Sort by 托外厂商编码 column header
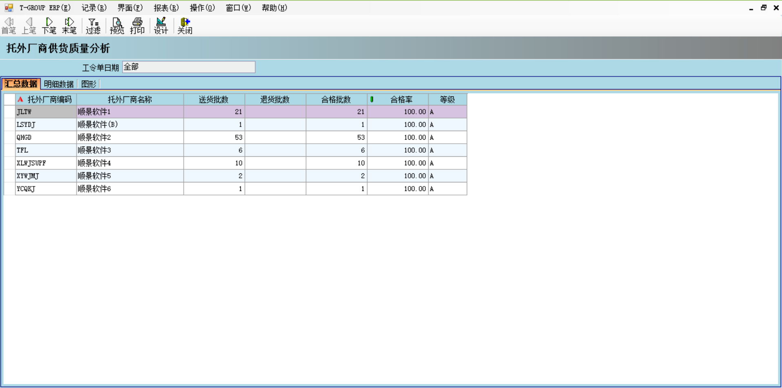Image resolution: width=782 pixels, height=388 pixels. pos(46,99)
